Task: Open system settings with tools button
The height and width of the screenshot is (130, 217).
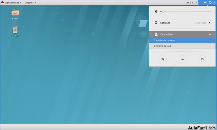Action: [163, 59]
